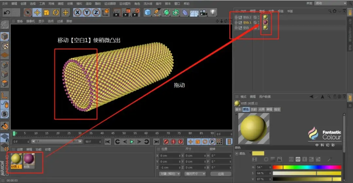Viewport: 353px width, 183px height.
Task: Add a floor environment object
Action: point(194,13)
